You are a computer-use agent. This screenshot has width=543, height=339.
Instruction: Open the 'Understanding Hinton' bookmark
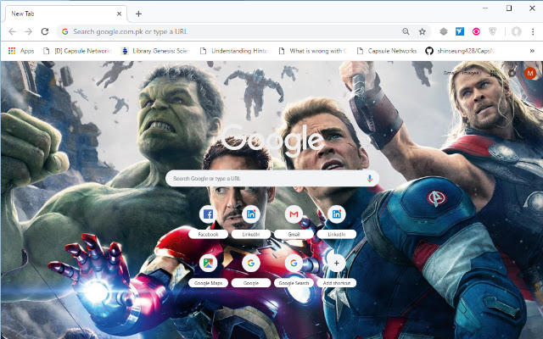pyautogui.click(x=234, y=51)
